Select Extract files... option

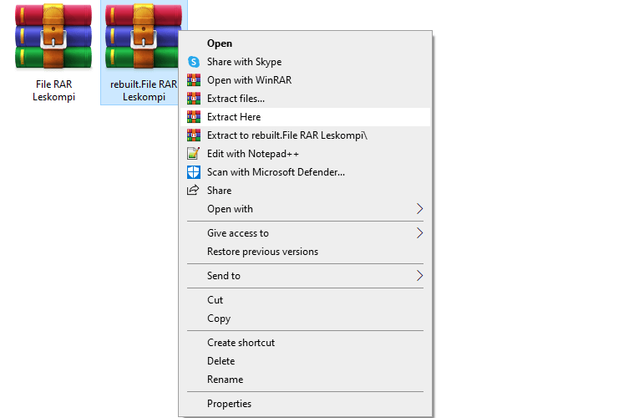point(306,99)
